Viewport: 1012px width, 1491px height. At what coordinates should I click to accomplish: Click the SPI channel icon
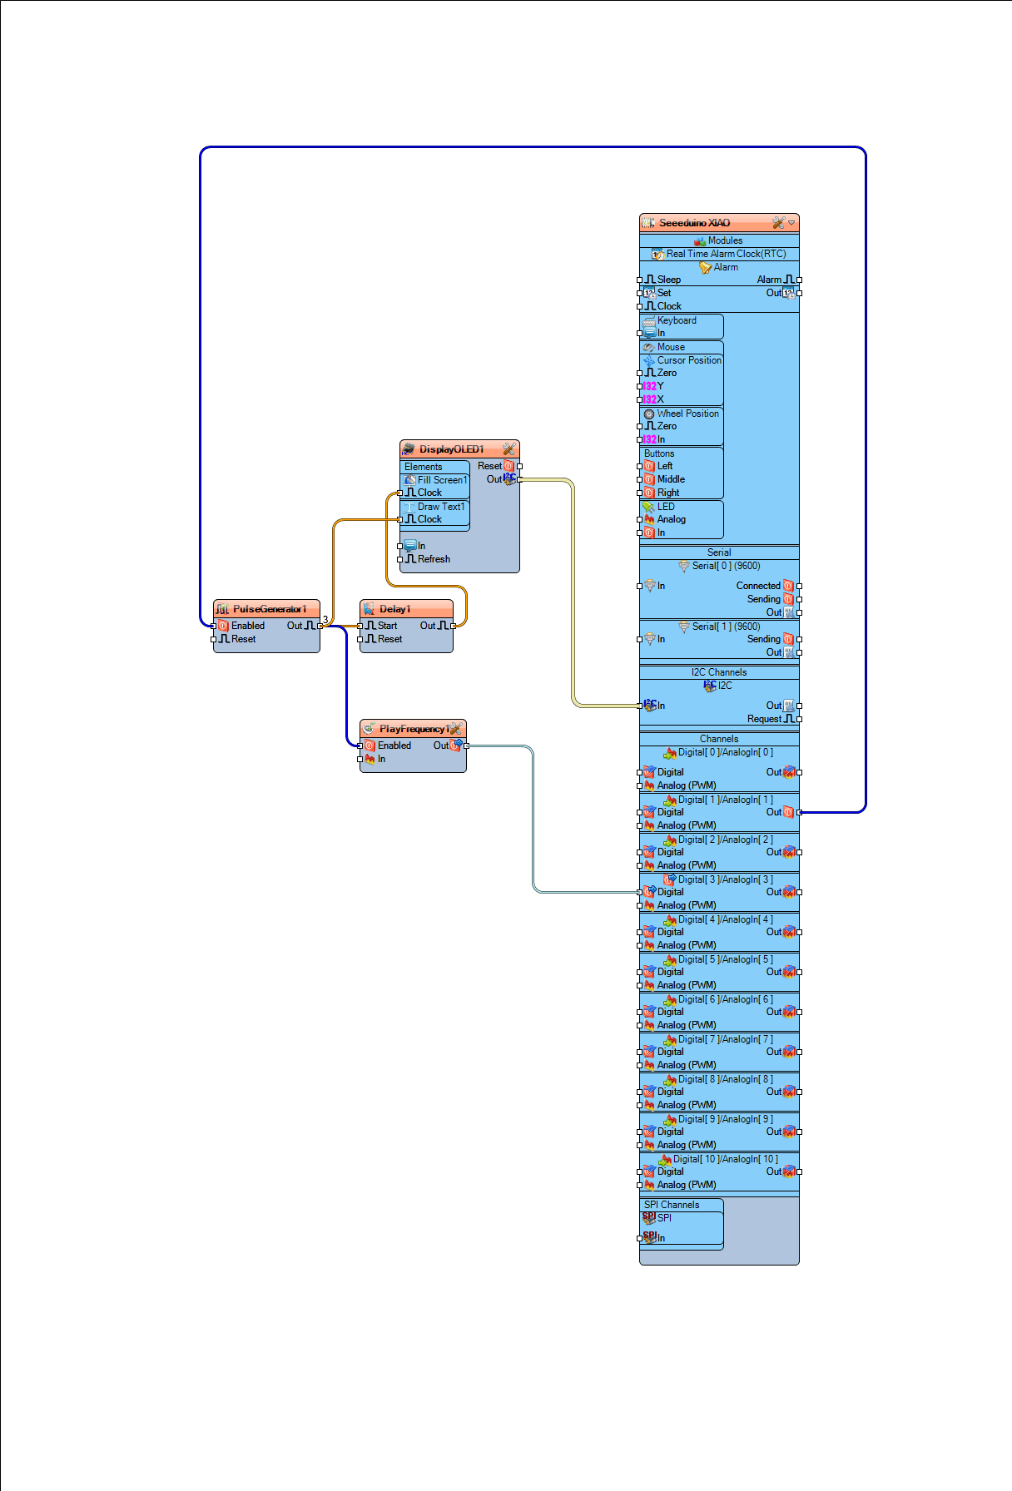tap(649, 1217)
